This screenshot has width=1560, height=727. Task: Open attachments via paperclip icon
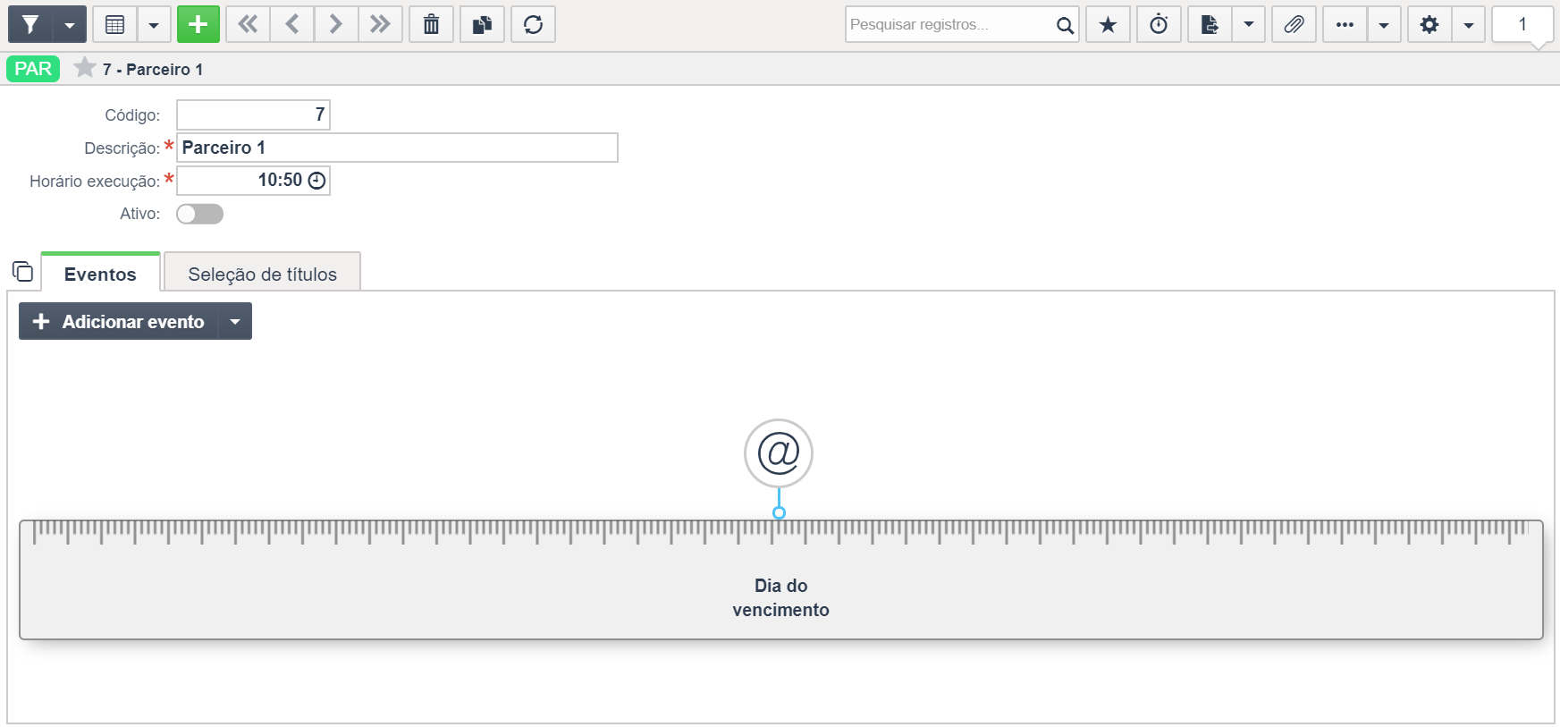click(1294, 24)
